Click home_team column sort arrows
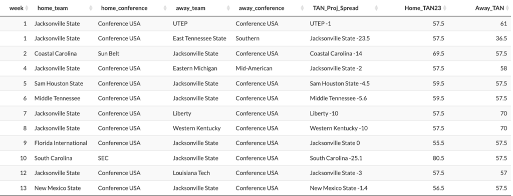Image resolution: width=513 pixels, height=196 pixels. [91, 8]
